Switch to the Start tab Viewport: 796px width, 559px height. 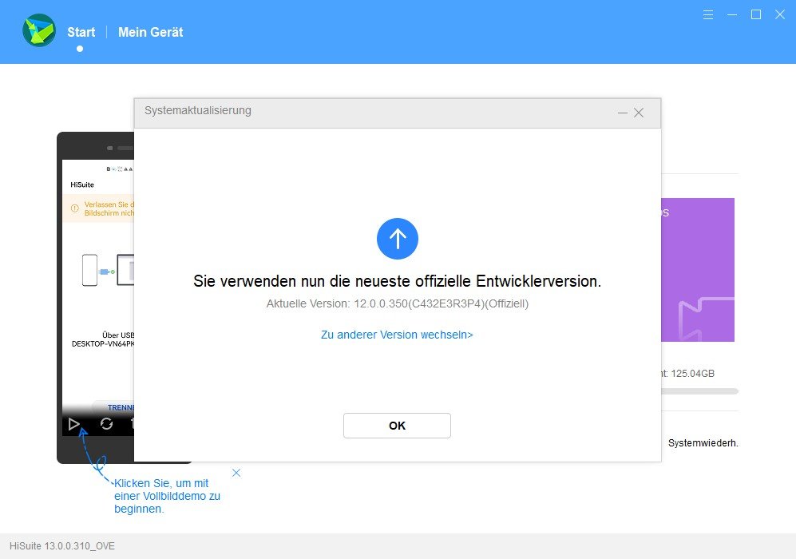point(81,33)
